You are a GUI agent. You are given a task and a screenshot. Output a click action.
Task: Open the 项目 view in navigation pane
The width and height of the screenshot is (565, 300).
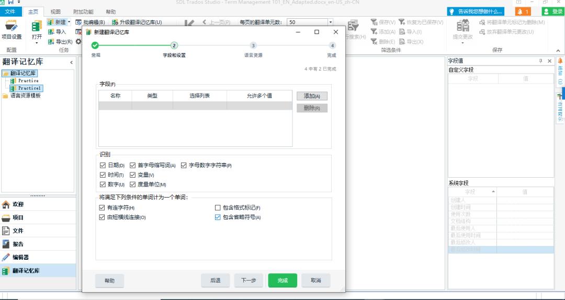[38, 217]
